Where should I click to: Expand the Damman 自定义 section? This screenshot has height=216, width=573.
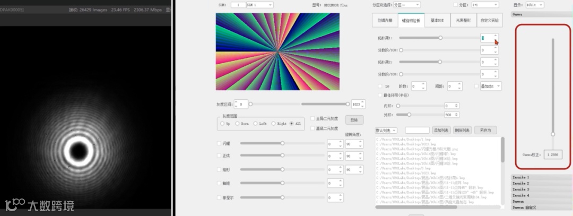coord(541,208)
